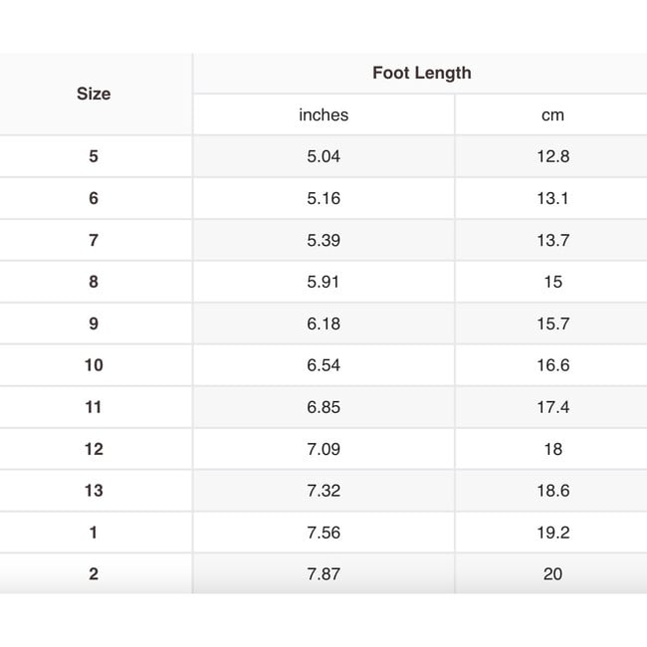Select the cm column subheader
This screenshot has width=647, height=647.
point(552,115)
